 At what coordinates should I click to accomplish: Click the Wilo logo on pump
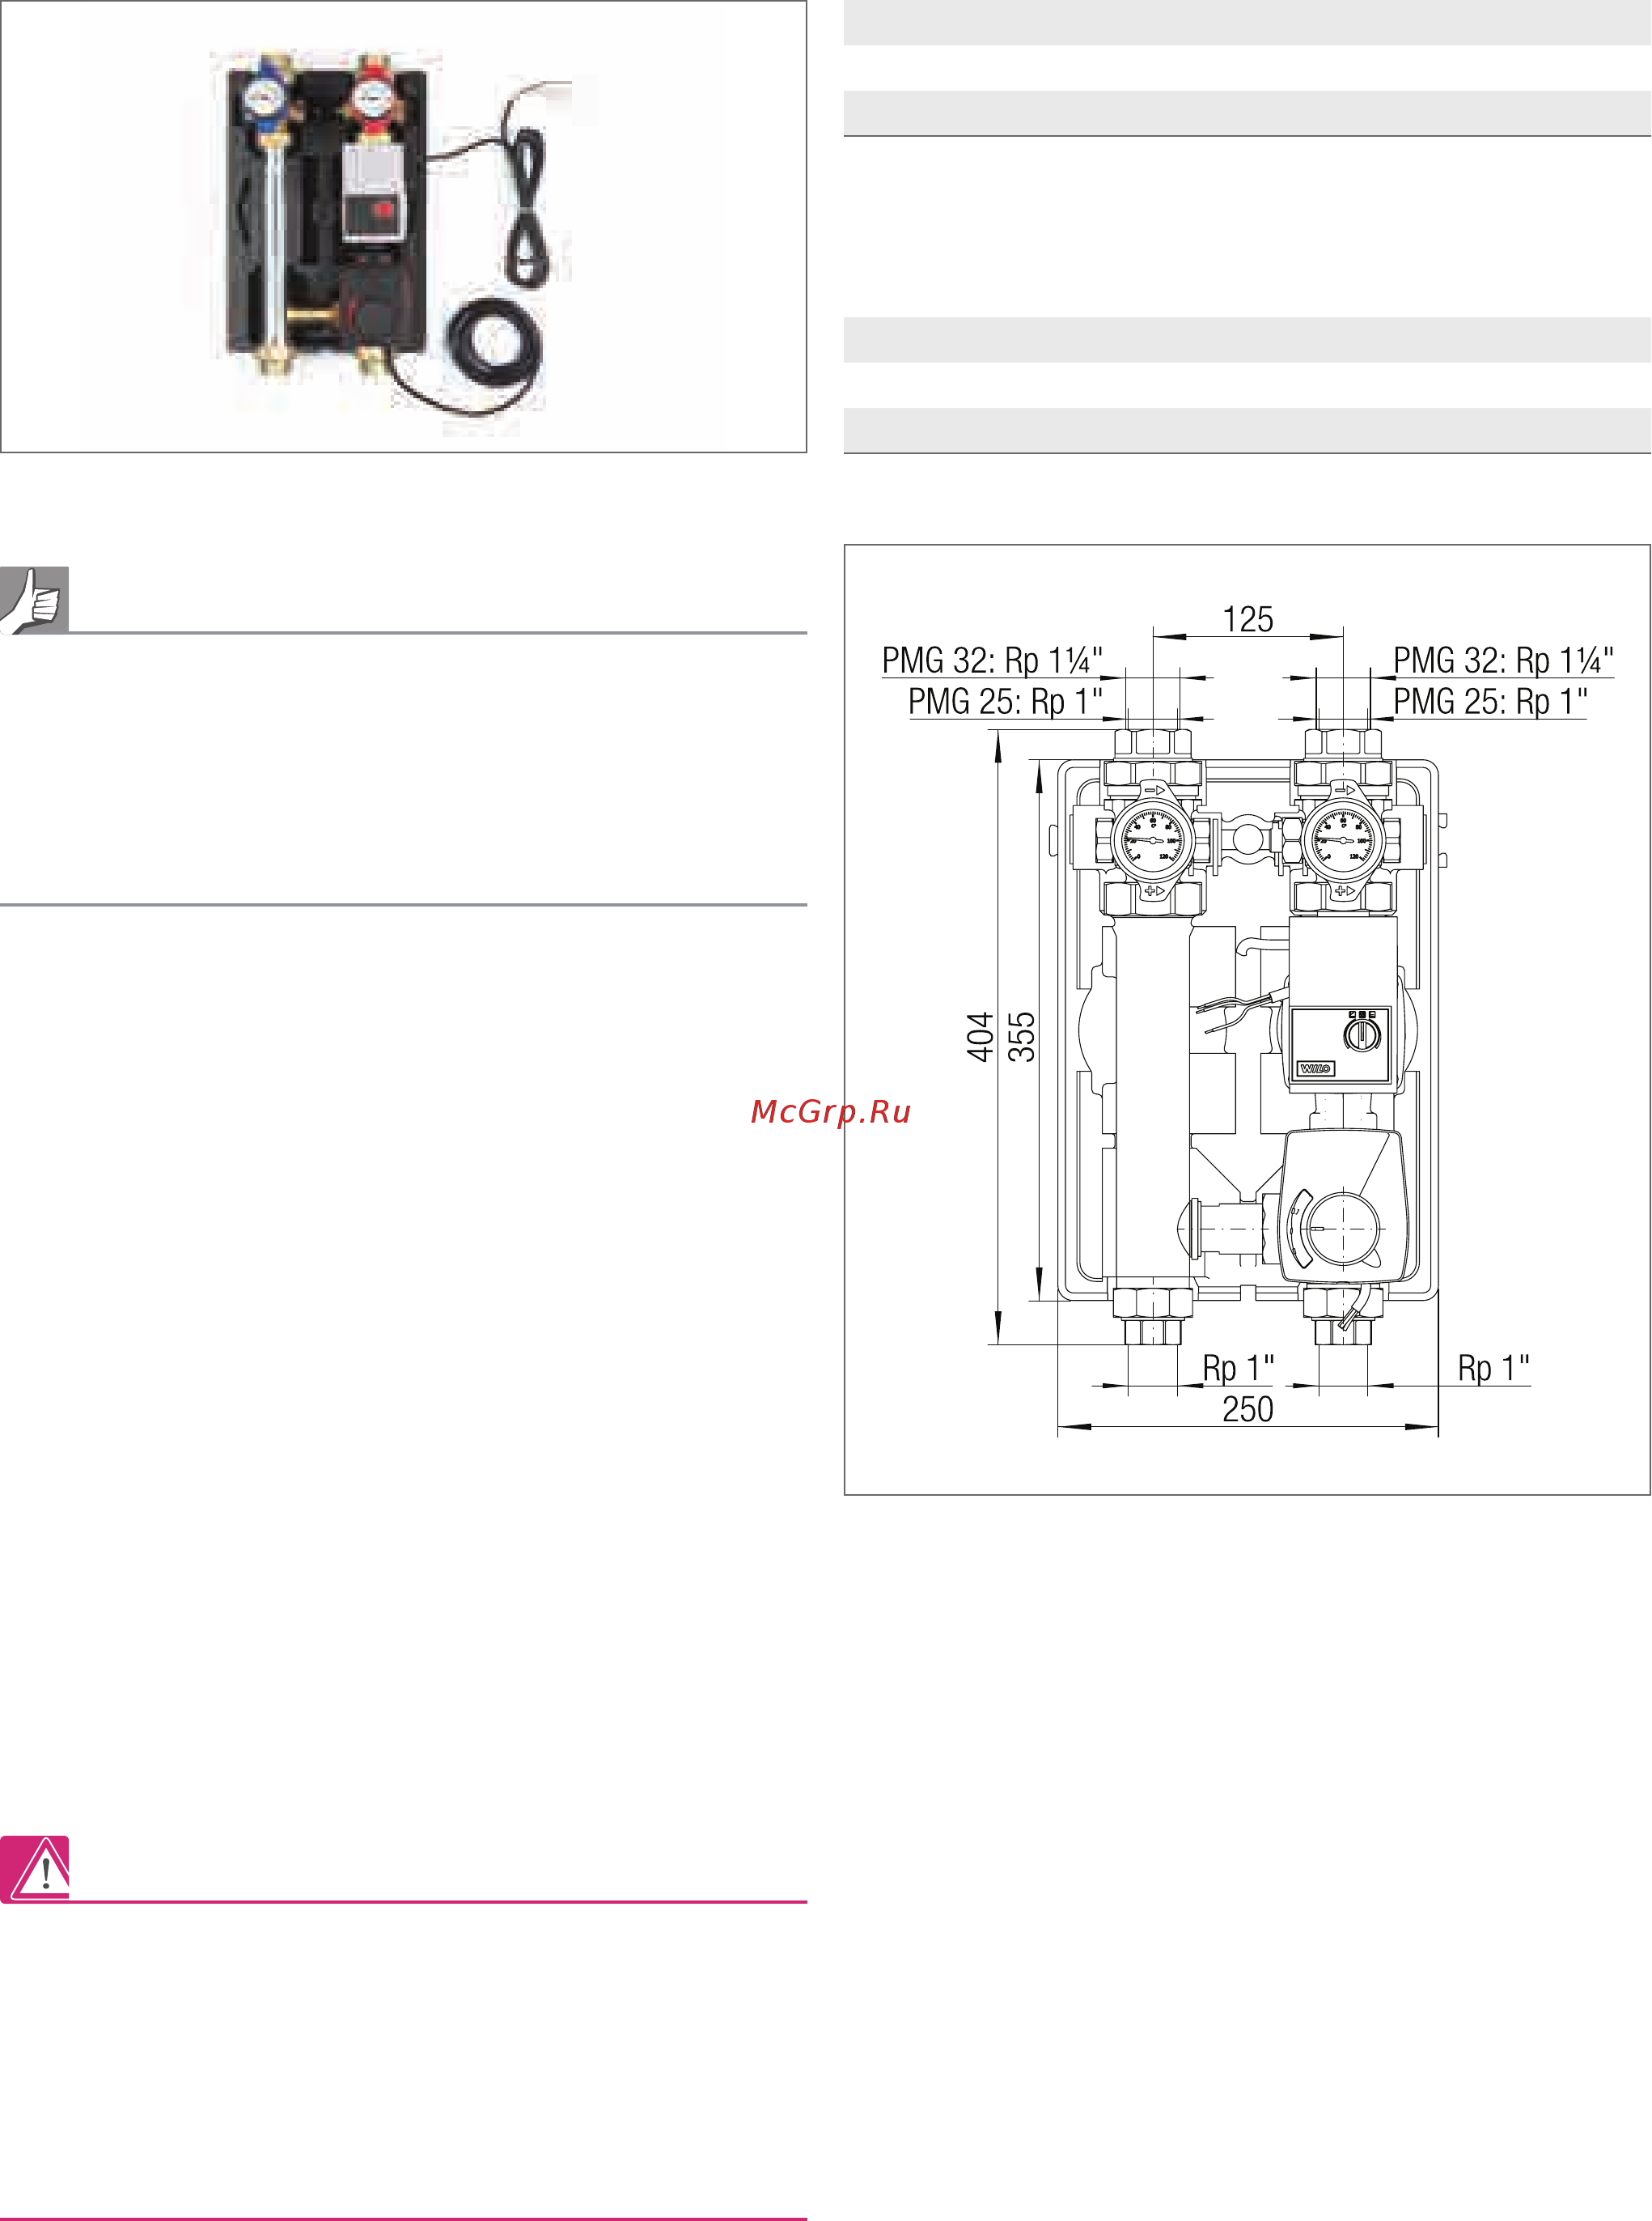[x=1316, y=1068]
